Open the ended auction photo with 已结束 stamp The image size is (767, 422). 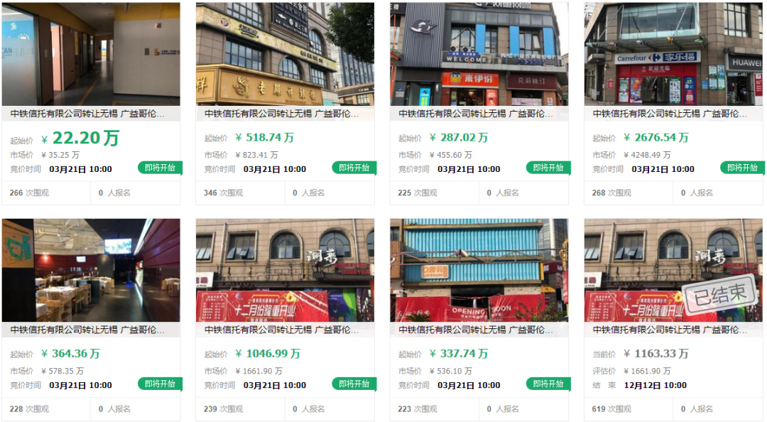click(673, 270)
